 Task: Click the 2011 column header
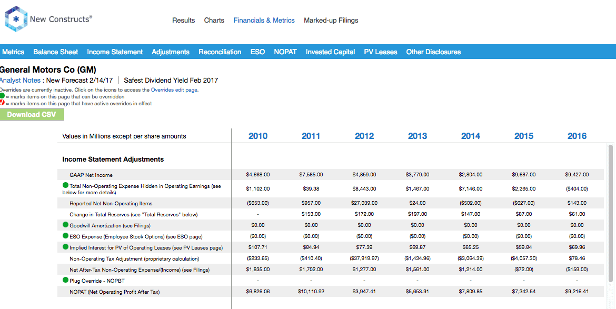click(311, 136)
